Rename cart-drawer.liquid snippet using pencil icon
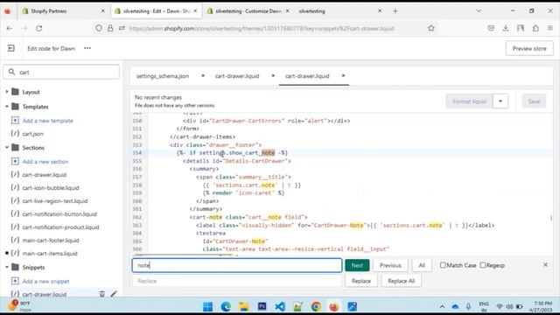560x315 pixels. [x=114, y=294]
